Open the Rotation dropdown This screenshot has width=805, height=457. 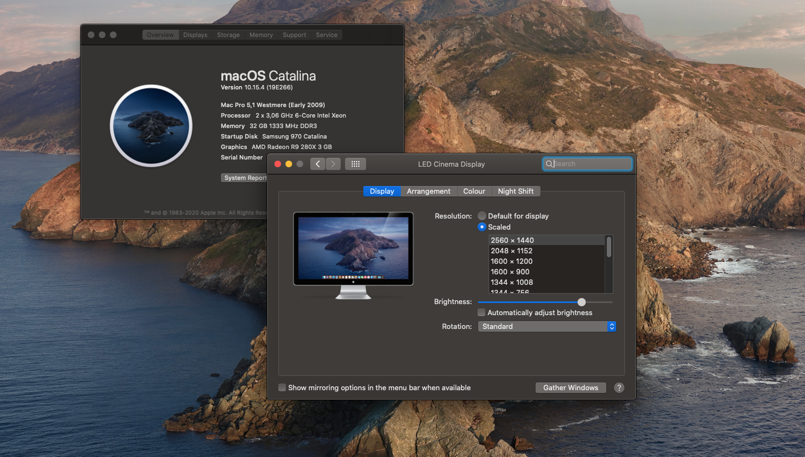(x=547, y=326)
